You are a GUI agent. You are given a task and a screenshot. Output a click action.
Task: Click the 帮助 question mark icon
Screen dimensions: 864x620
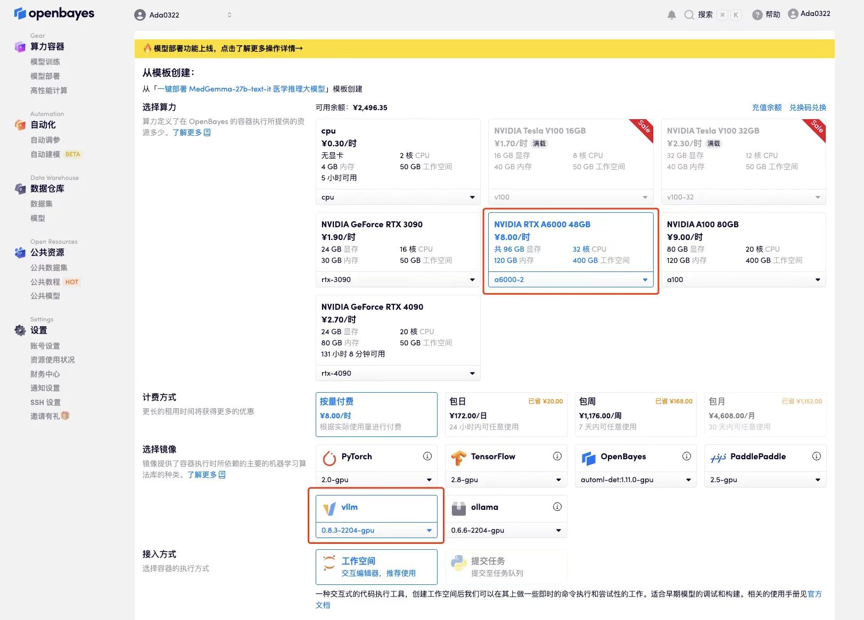757,15
